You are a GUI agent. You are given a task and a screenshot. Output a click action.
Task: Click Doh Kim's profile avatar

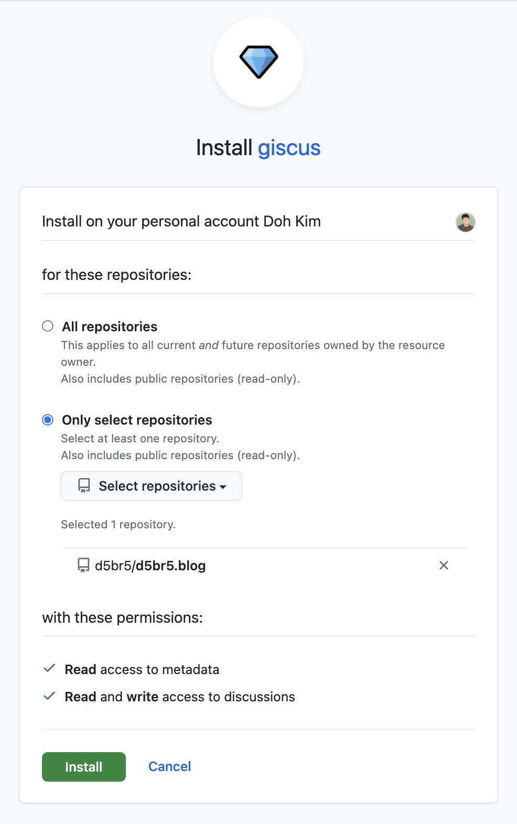[x=465, y=222]
